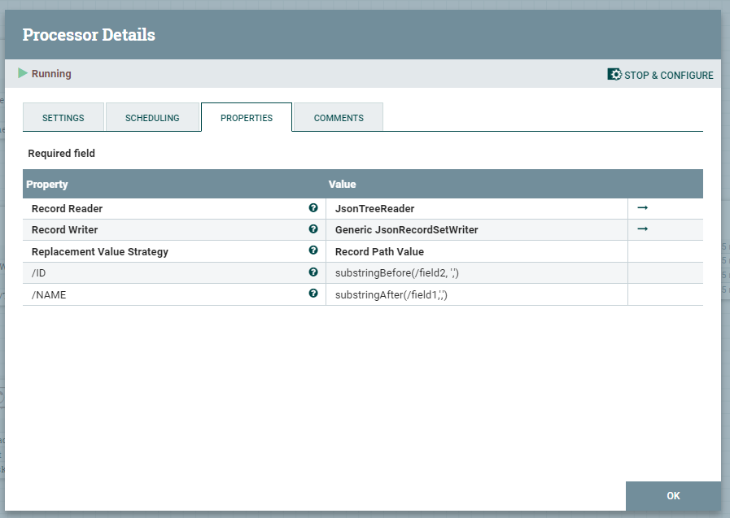730x518 pixels.
Task: Open help icon for Record Reader
Action: pos(313,208)
